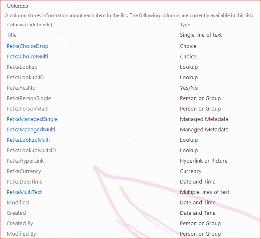Click the PetkaLookup column name

[22, 67]
